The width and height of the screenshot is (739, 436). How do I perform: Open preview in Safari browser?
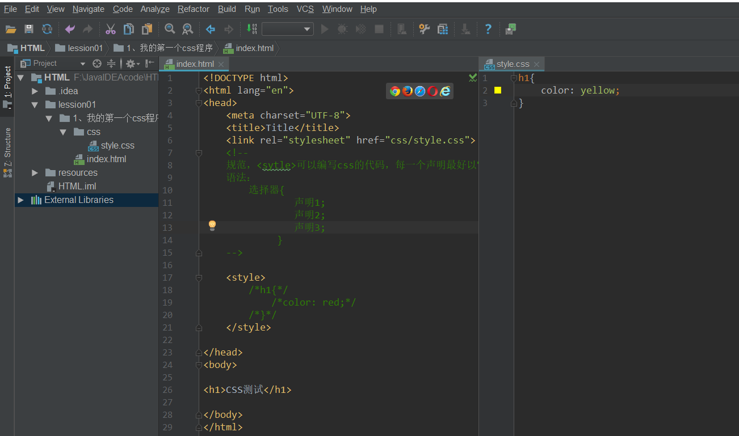tap(420, 91)
